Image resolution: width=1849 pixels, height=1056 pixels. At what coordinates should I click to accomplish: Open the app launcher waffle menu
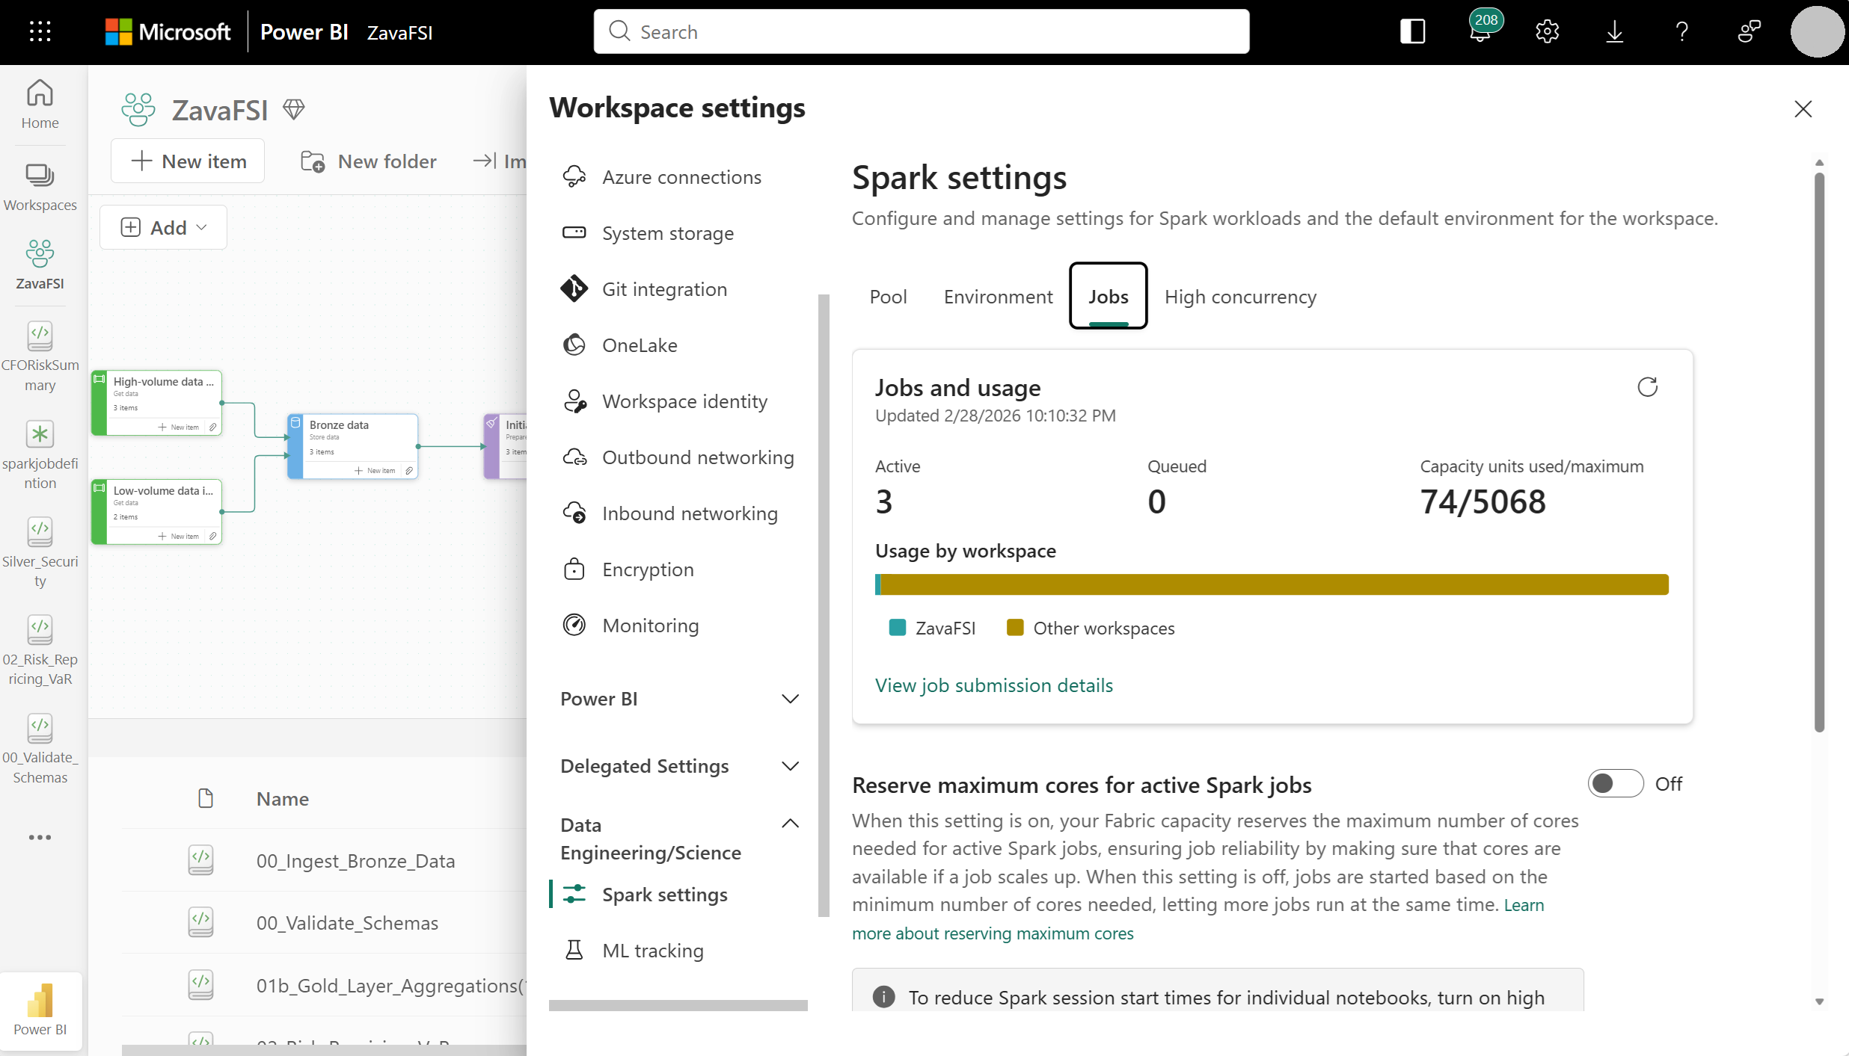40,31
